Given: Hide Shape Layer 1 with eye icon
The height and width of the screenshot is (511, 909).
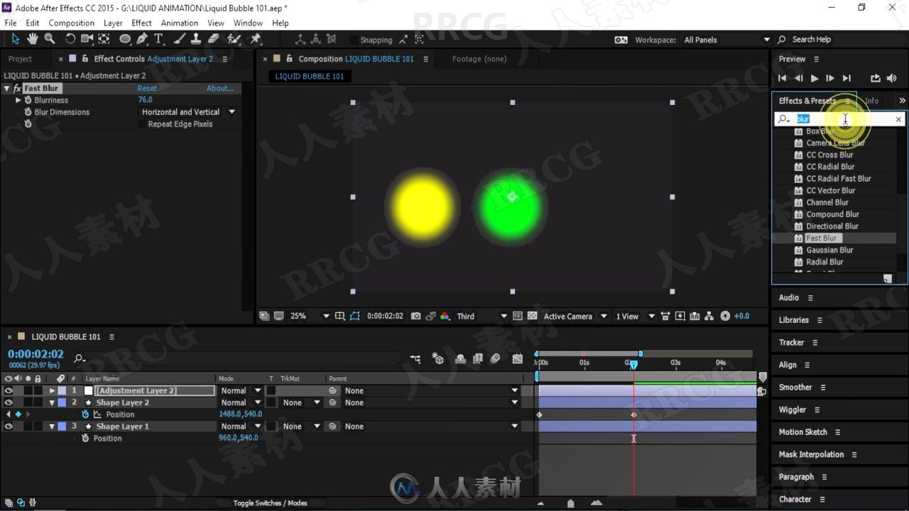Looking at the screenshot, I should tap(9, 427).
